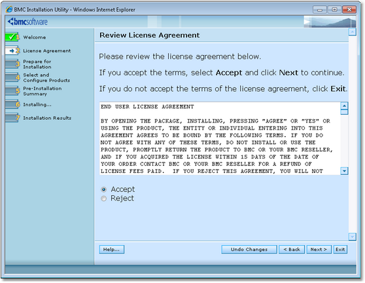
Task: Click the step 7 number icon
Action: coord(12,118)
